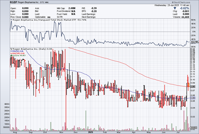The image size is (199, 134).
Task: Click the 0% label on the ratio axis
Action: point(194,32)
